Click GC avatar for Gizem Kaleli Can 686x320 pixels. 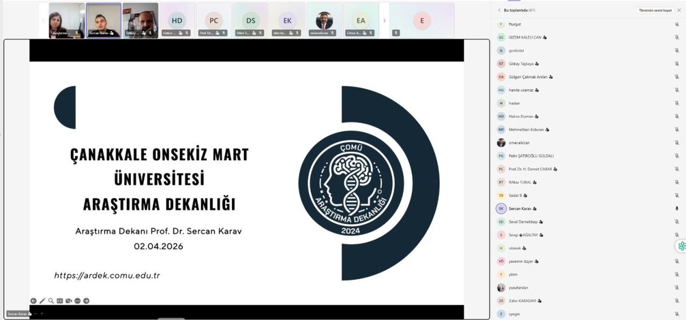501,38
